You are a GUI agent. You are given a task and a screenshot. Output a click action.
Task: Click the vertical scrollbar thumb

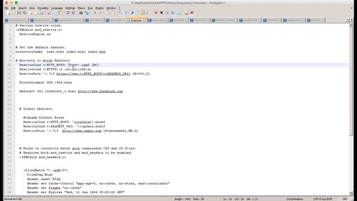pos(351,82)
